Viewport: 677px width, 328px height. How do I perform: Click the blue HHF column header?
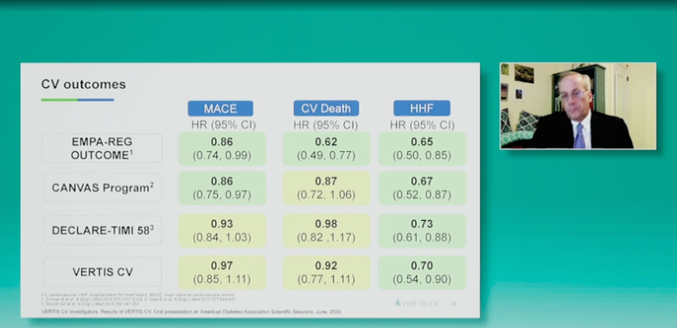[422, 108]
